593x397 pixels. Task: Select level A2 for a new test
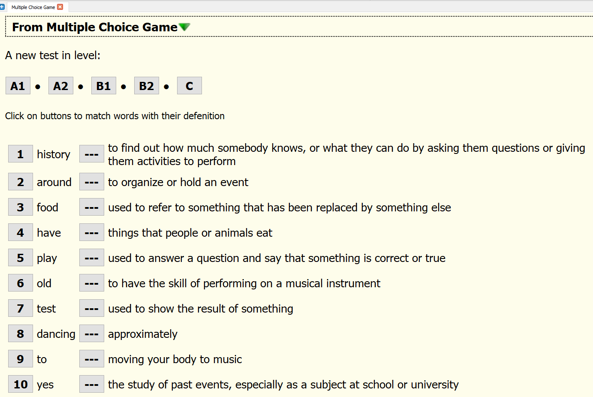(60, 85)
